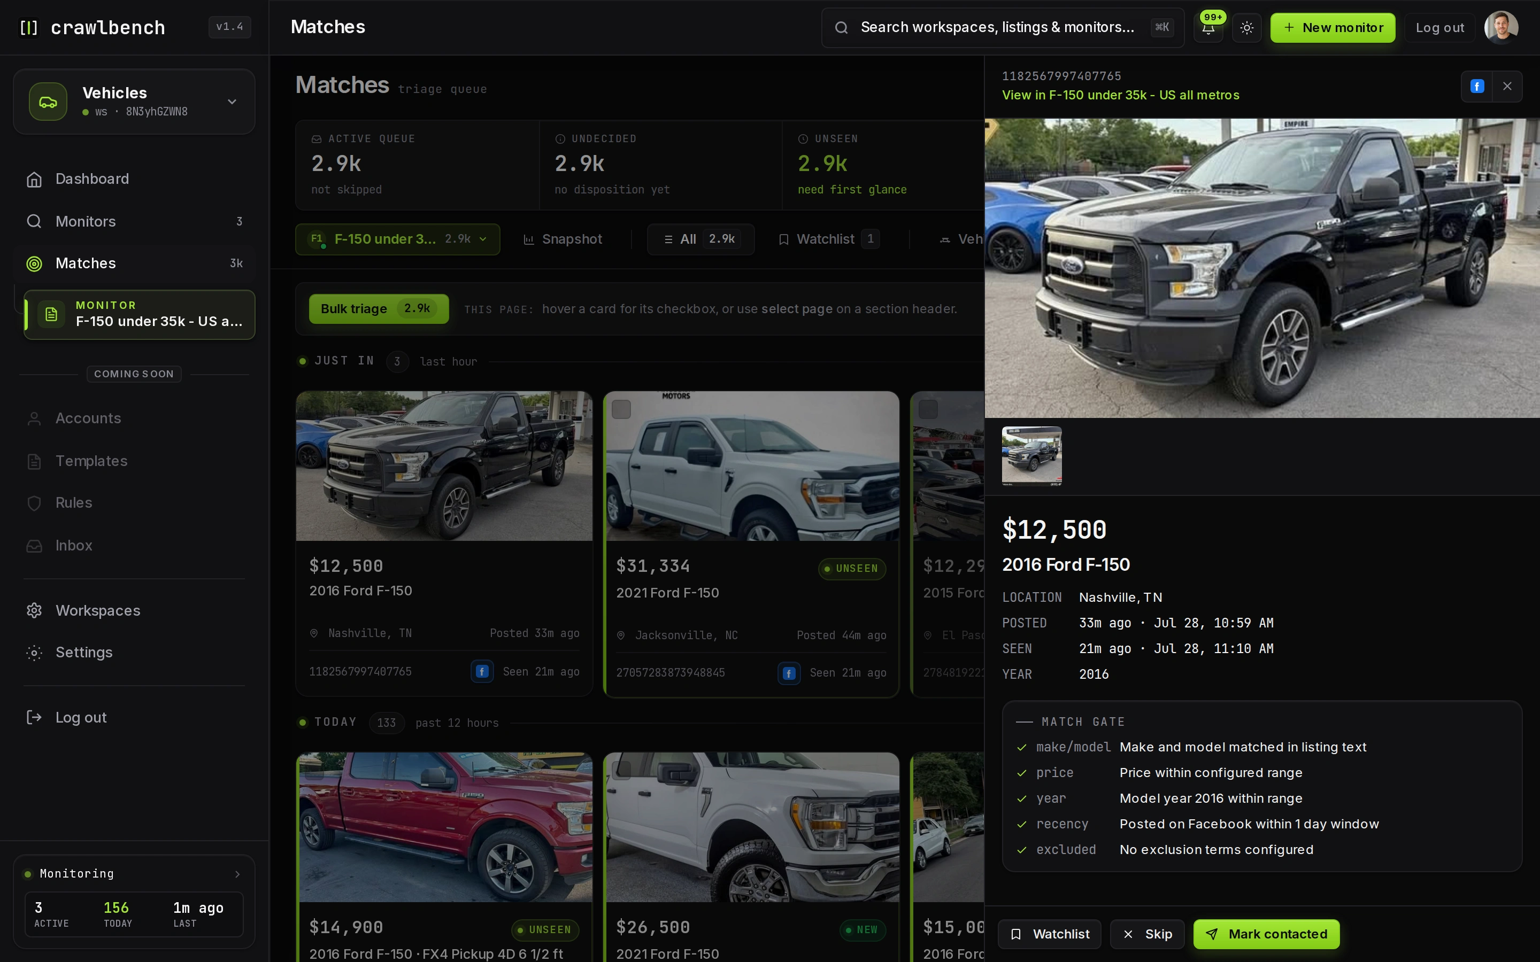Click the Accounts sidebar item
This screenshot has height=962, width=1540.
click(x=134, y=418)
